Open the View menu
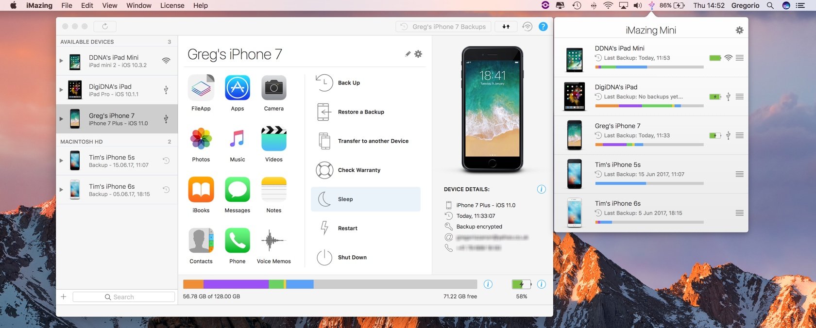This screenshot has width=816, height=328. point(109,5)
